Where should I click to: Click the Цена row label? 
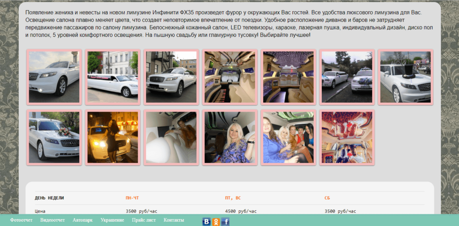pos(40,211)
